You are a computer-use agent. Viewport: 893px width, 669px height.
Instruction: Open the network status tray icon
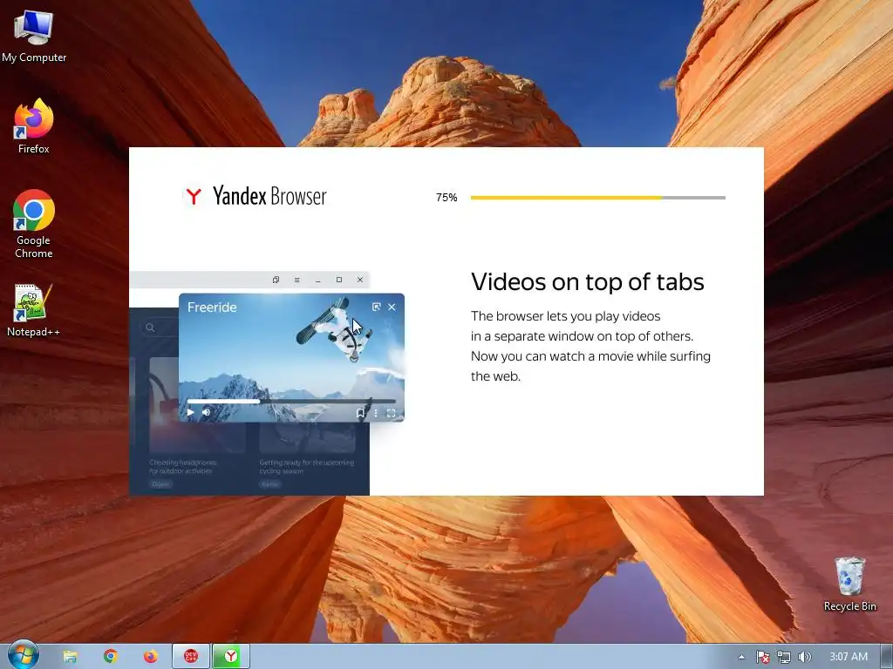click(784, 657)
